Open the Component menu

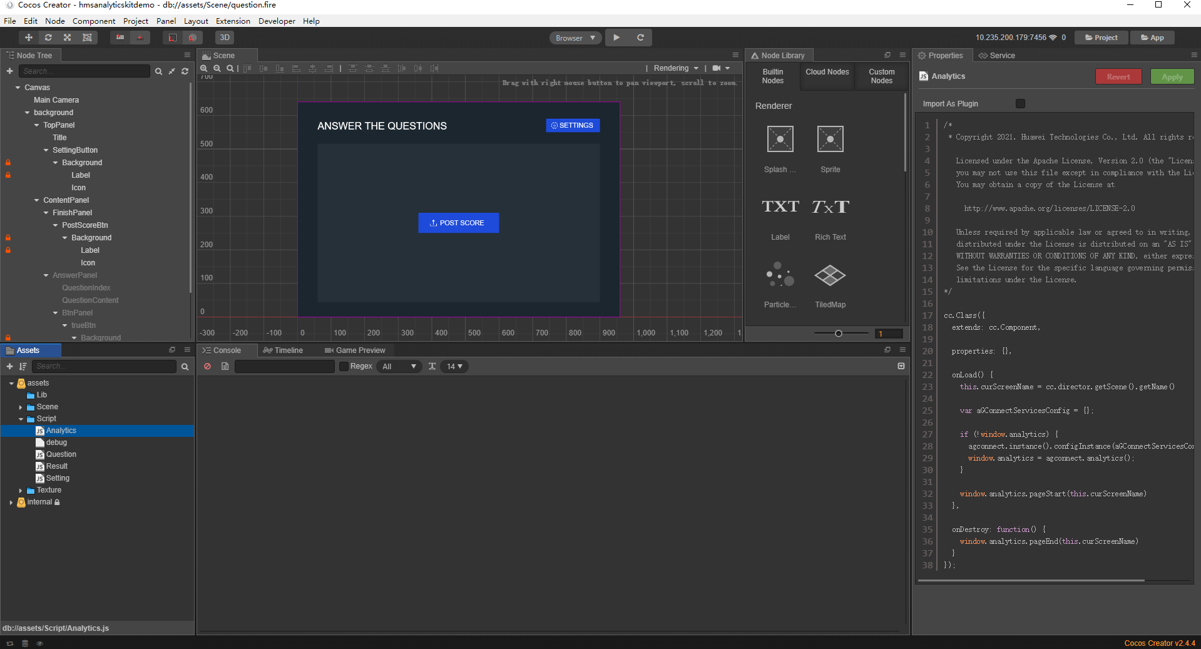[94, 21]
